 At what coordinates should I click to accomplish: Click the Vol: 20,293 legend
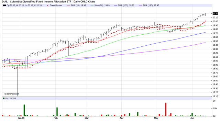click(11, 99)
